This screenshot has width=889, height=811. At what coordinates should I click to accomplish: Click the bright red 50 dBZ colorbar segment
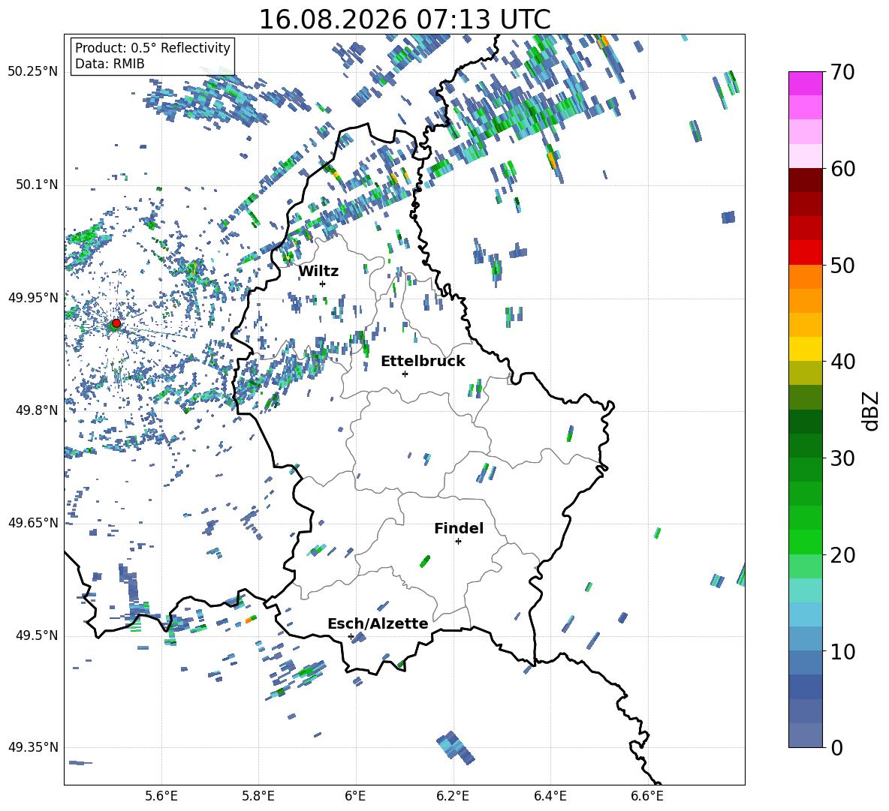click(x=805, y=253)
